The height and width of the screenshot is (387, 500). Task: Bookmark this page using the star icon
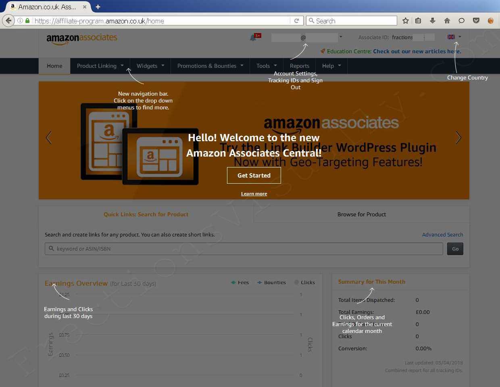coord(406,21)
